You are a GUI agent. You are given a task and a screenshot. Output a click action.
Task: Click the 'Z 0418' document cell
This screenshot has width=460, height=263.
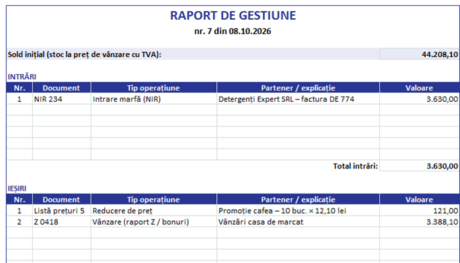point(62,222)
